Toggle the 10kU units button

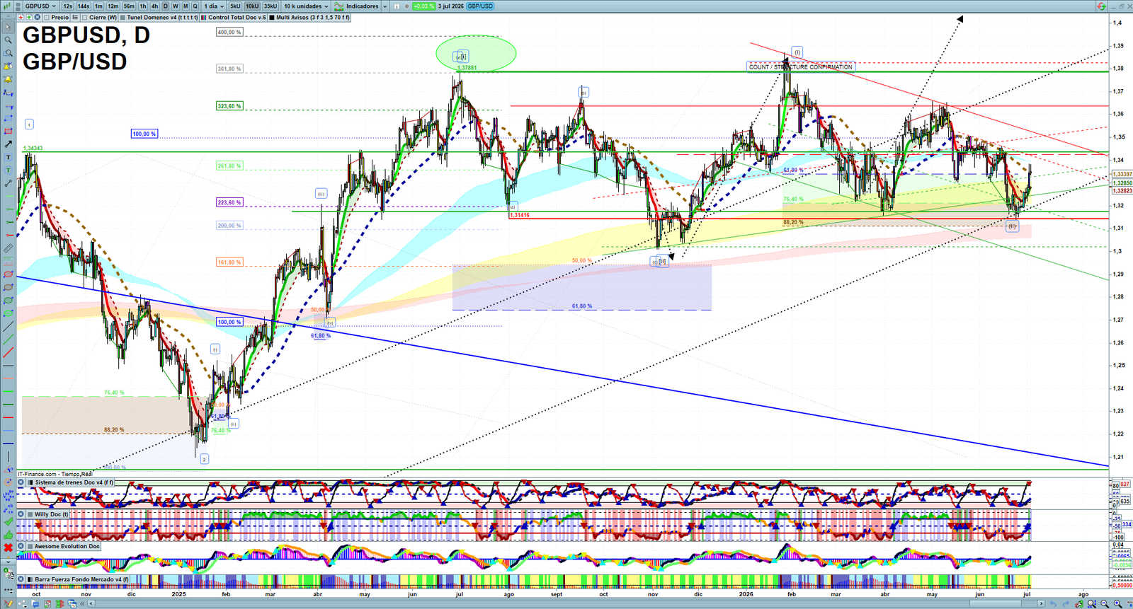click(x=252, y=6)
